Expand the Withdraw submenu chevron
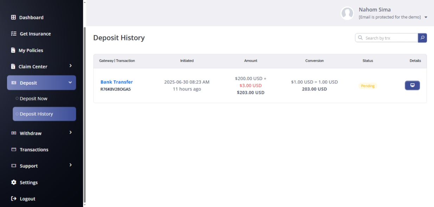 click(x=70, y=132)
